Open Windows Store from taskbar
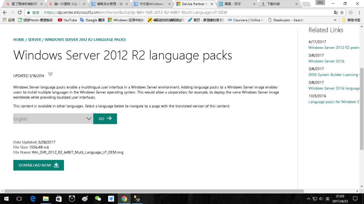Screen dimensions: 364x204 (x=59, y=199)
